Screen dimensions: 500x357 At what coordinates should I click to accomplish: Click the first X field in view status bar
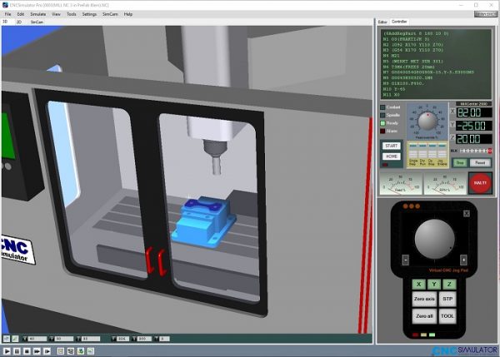(x=37, y=339)
